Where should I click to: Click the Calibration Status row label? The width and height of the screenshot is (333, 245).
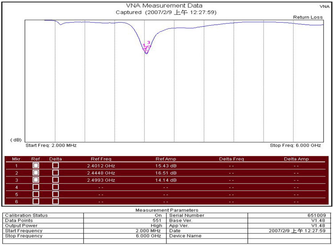pyautogui.click(x=26, y=215)
